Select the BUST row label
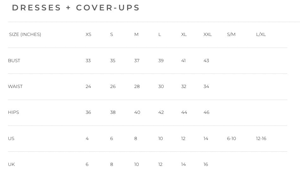This screenshot has width=300, height=176. pos(14,61)
